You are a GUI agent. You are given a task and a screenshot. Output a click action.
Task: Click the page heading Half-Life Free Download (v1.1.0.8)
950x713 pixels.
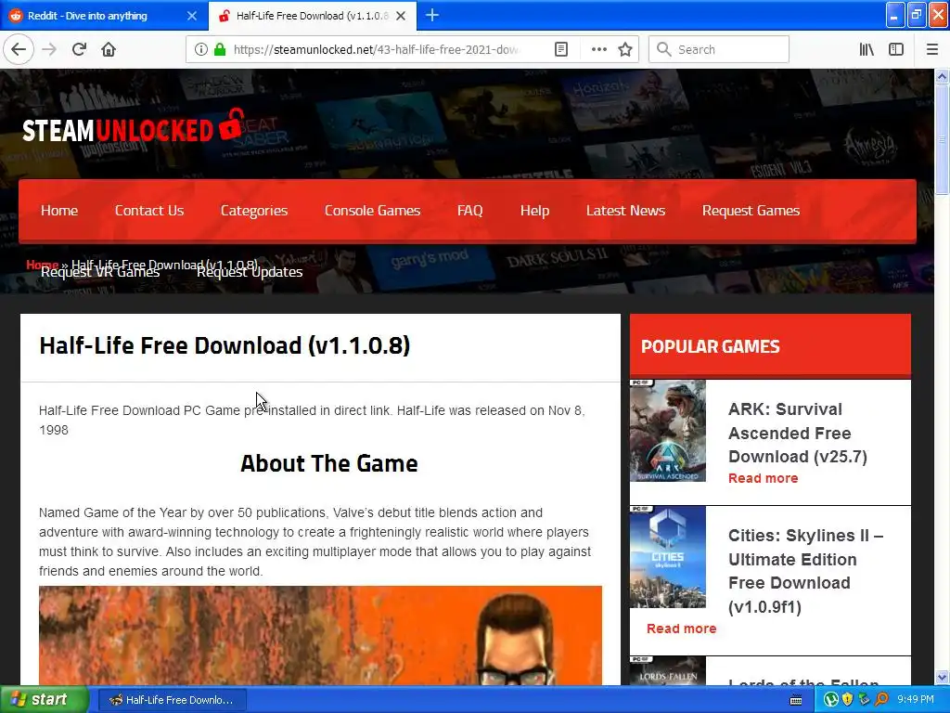point(225,345)
